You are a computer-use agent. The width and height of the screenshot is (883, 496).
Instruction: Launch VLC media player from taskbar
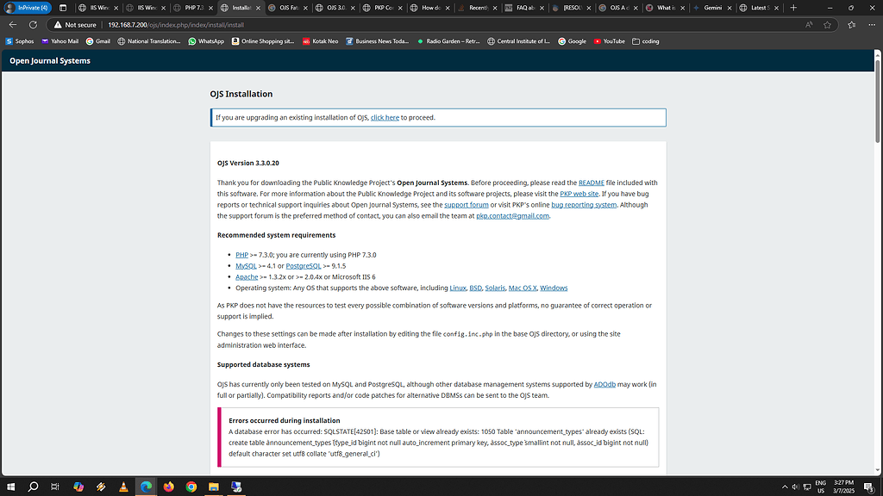tap(123, 487)
